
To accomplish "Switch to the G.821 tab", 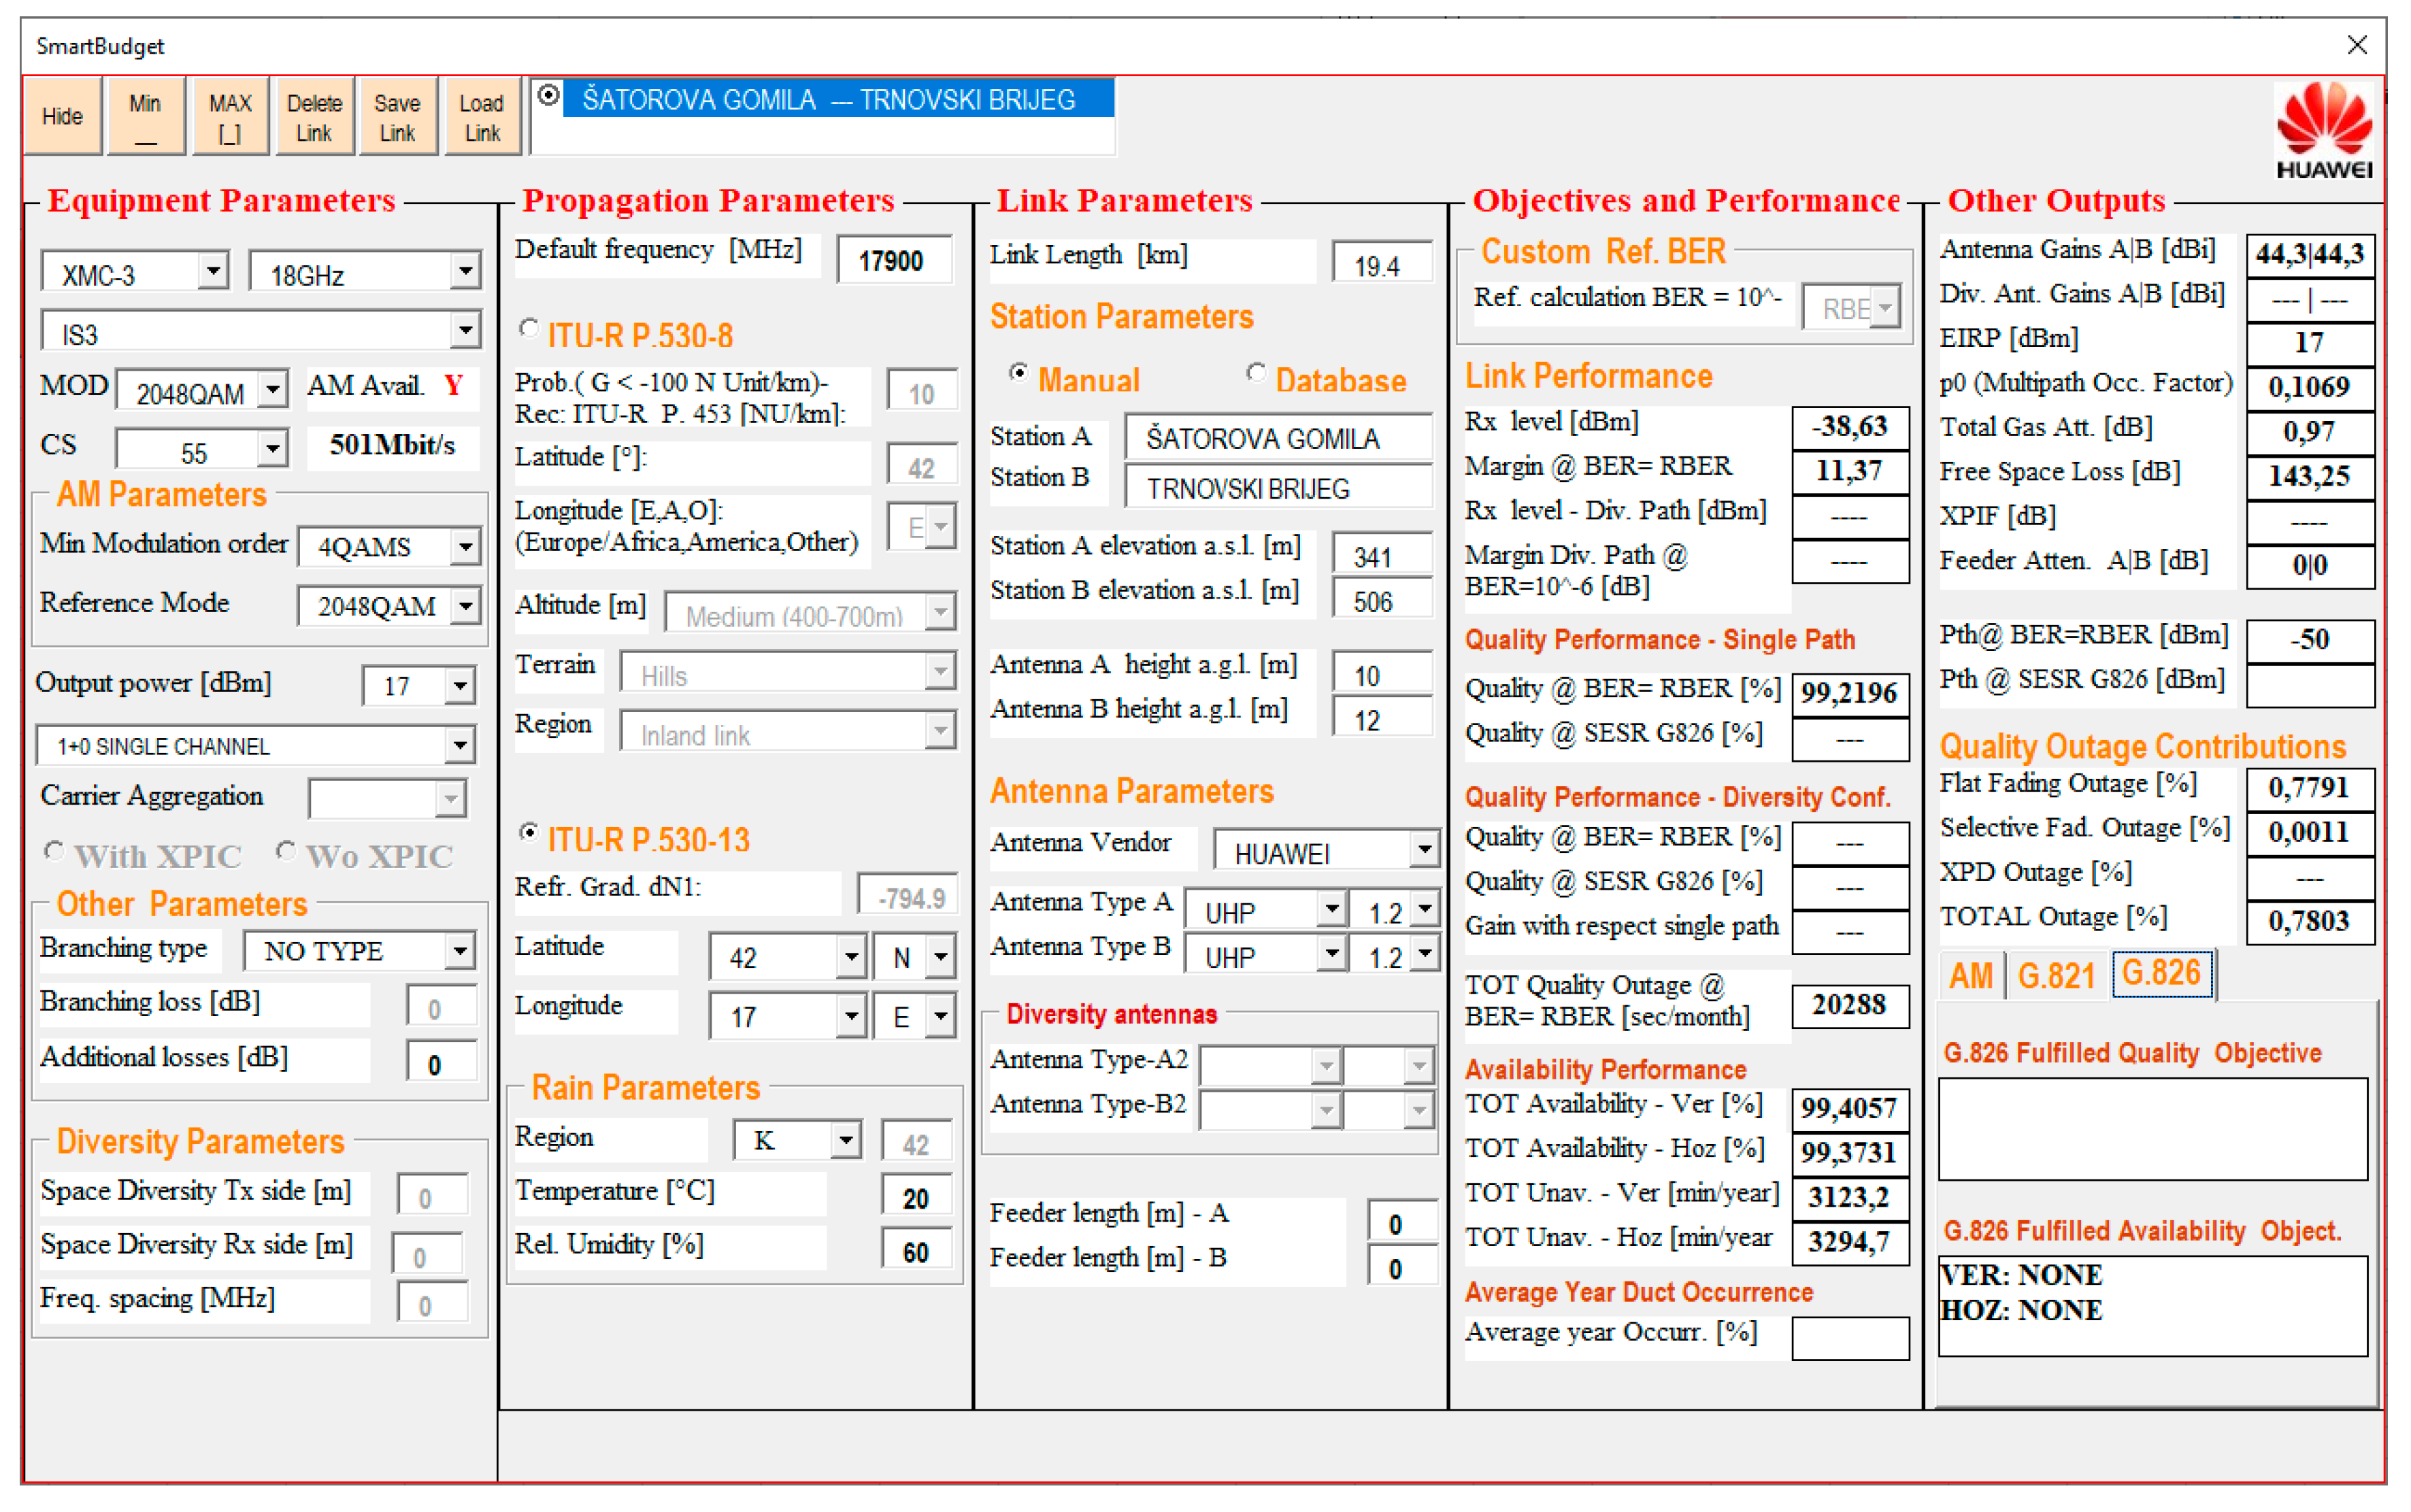I will point(2055,975).
